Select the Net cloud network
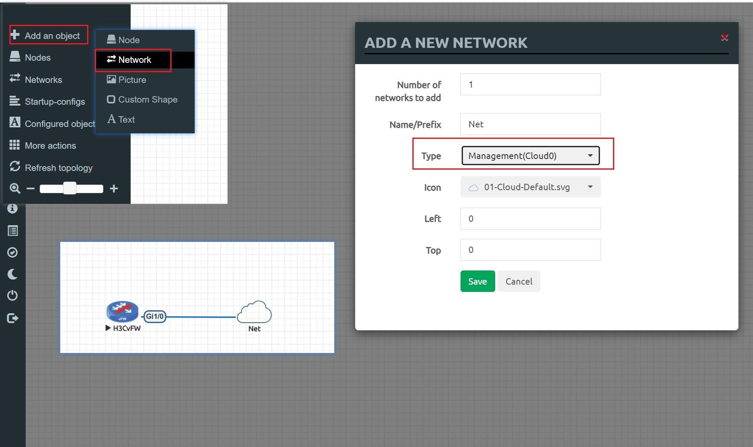The height and width of the screenshot is (447, 753). 254,312
